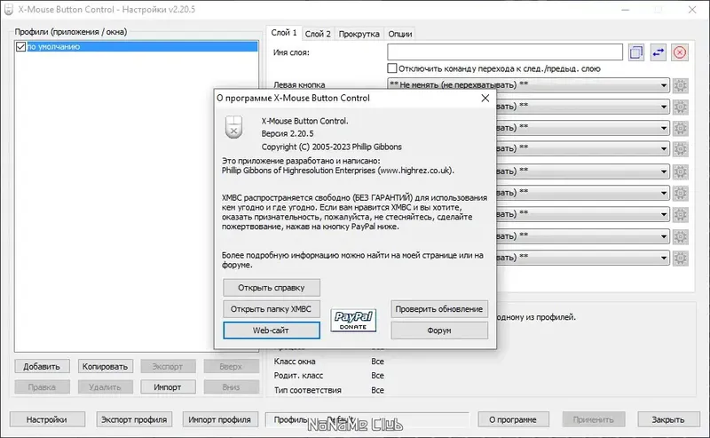Viewport: 710px width, 438px height.
Task: Open the Форум button
Action: [x=439, y=330]
